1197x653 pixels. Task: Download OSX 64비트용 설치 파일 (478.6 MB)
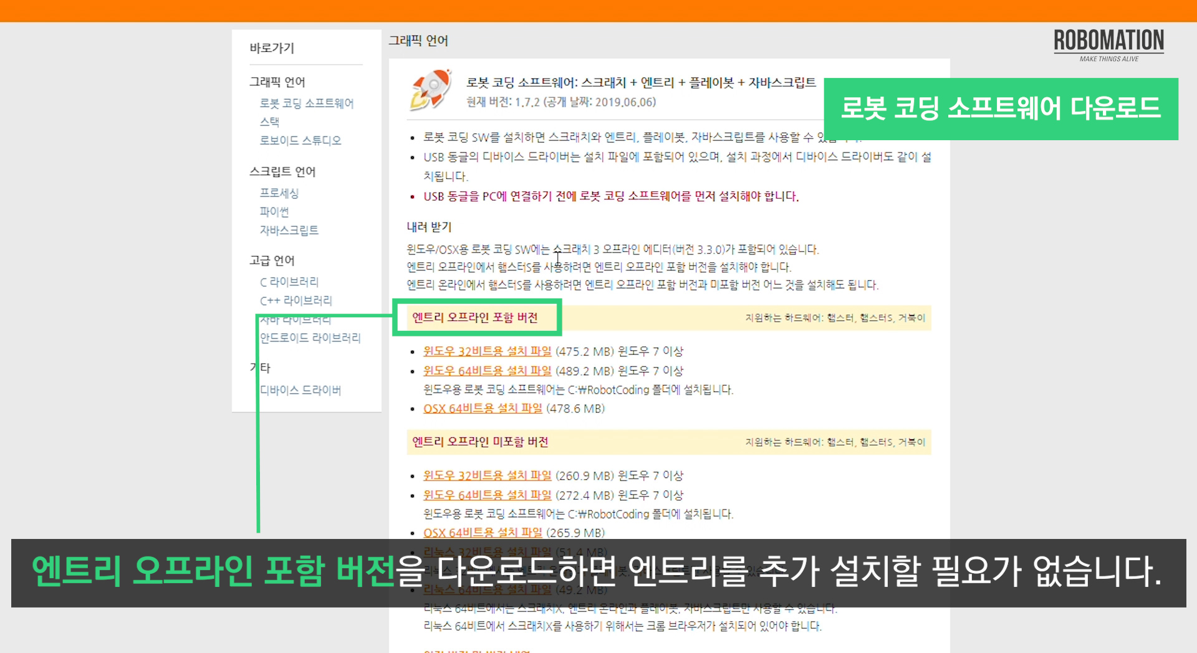click(483, 409)
